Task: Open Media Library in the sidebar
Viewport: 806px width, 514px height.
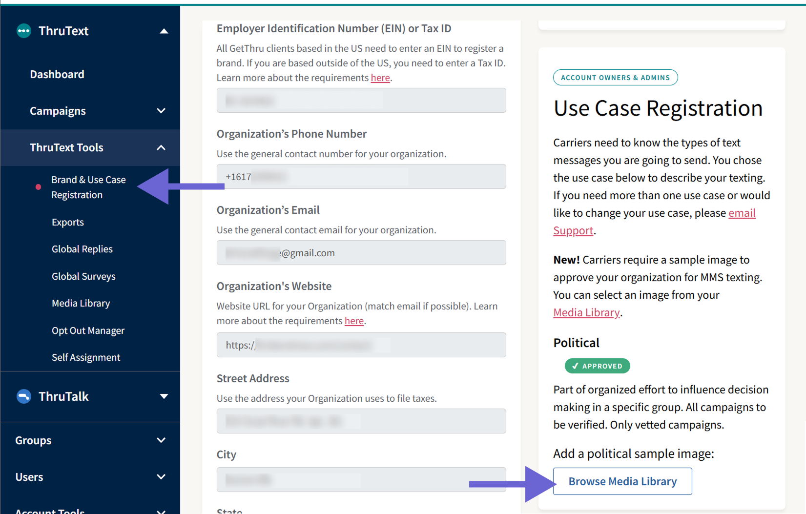Action: (81, 303)
